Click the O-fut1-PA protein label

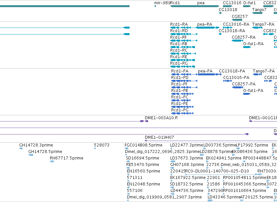pos(253,91)
